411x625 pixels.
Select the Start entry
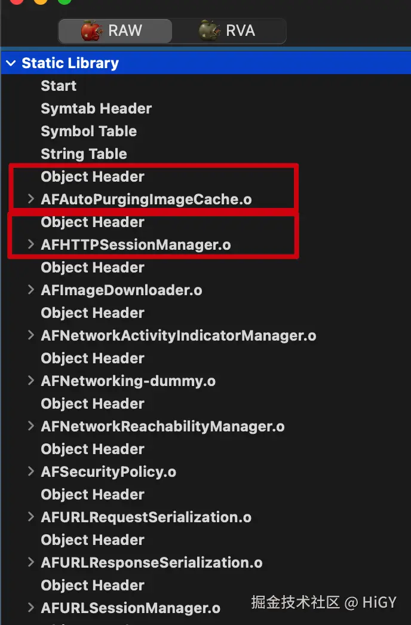(59, 86)
